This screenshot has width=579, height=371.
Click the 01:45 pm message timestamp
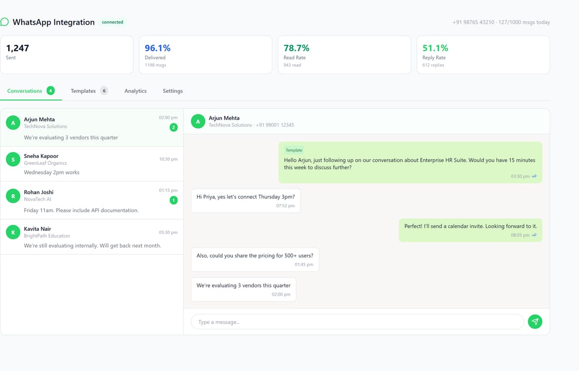tap(304, 265)
